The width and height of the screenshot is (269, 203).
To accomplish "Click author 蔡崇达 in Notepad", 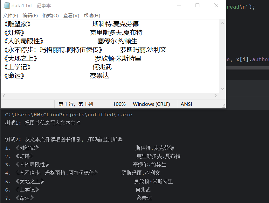I will tap(99, 76).
